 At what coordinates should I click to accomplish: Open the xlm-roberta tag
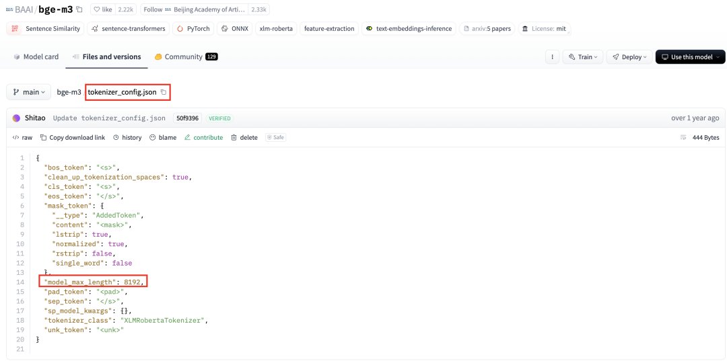[276, 29]
